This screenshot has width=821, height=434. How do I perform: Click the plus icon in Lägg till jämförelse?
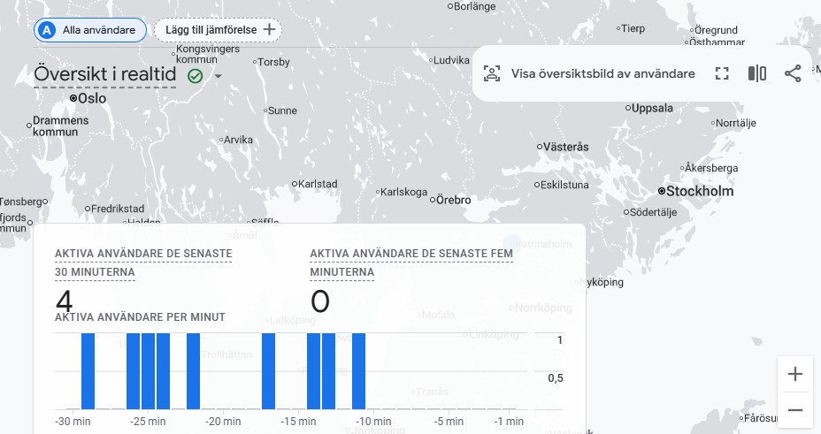coord(270,30)
